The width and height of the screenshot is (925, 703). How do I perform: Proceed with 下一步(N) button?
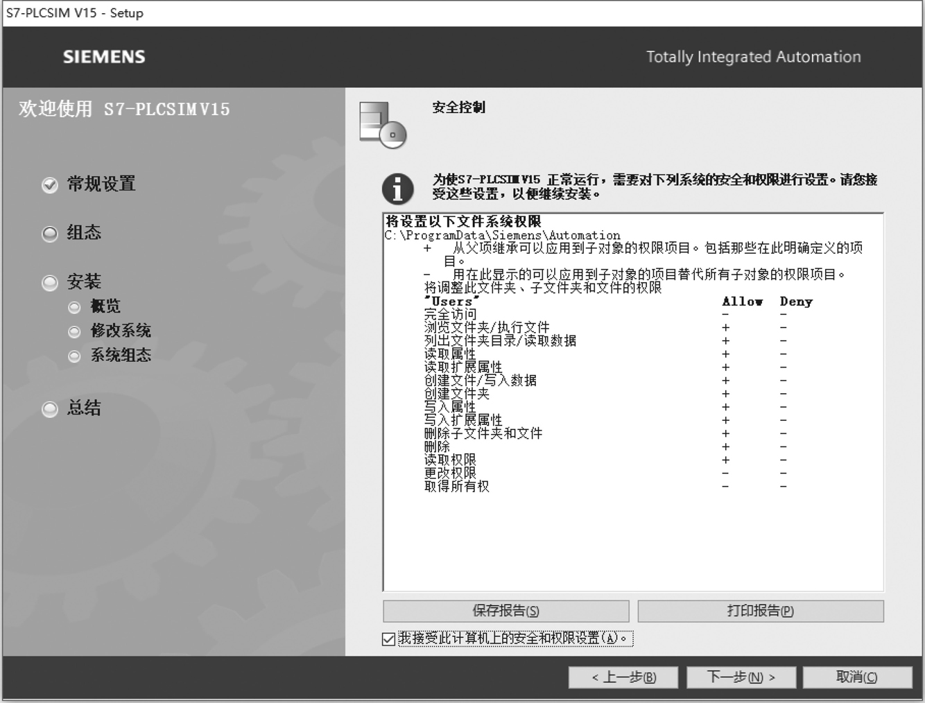pos(741,677)
